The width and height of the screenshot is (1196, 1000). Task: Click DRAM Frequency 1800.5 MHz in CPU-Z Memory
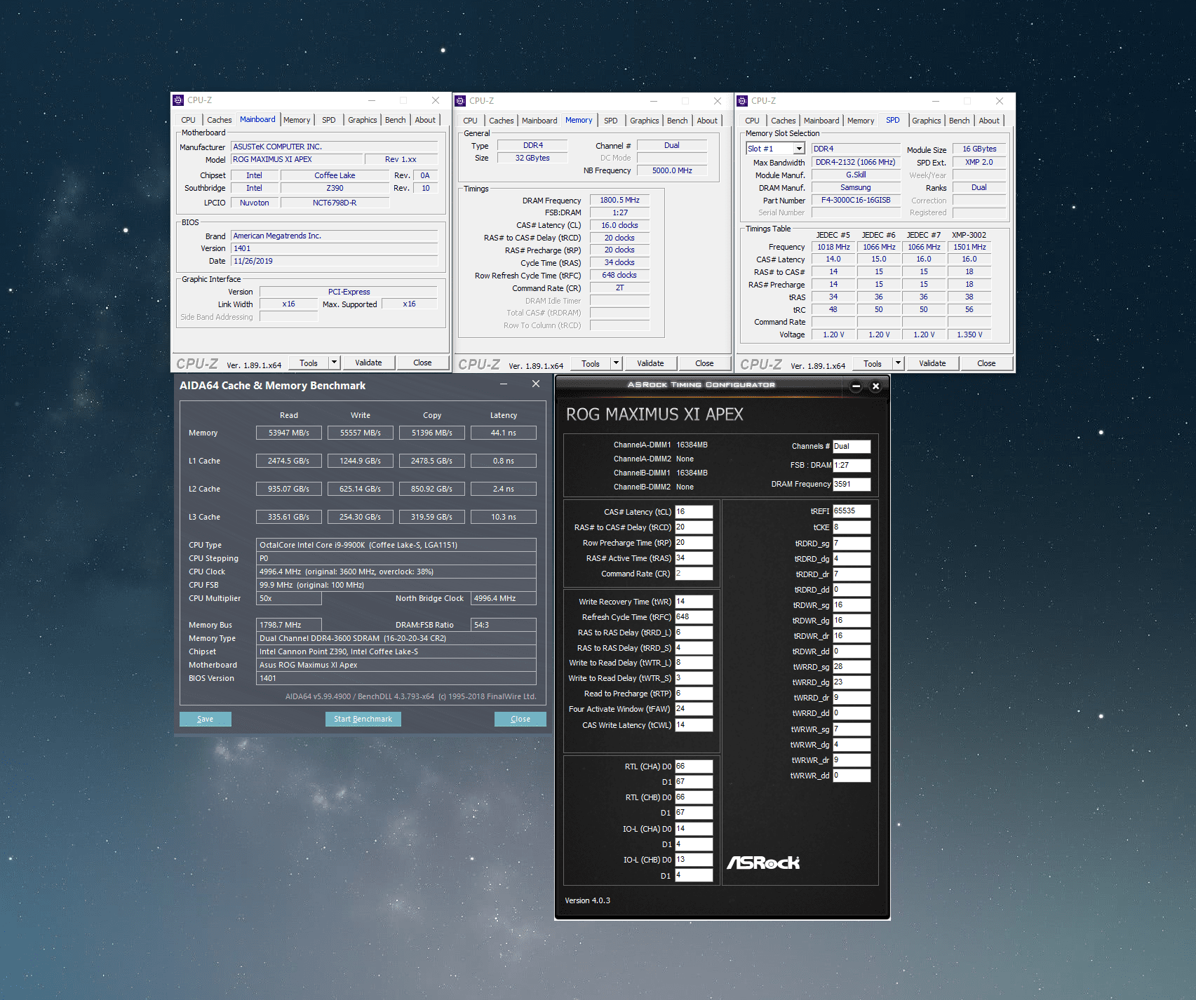(619, 201)
